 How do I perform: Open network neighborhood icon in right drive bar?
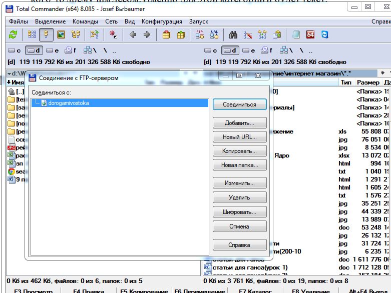point(286,50)
